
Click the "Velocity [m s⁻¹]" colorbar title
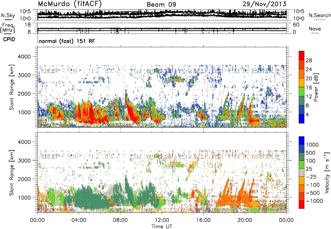(327, 172)
